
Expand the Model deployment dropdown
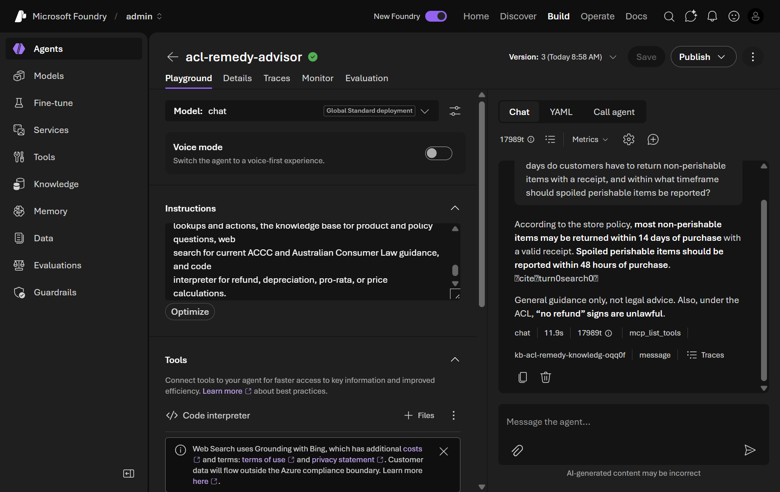click(425, 111)
